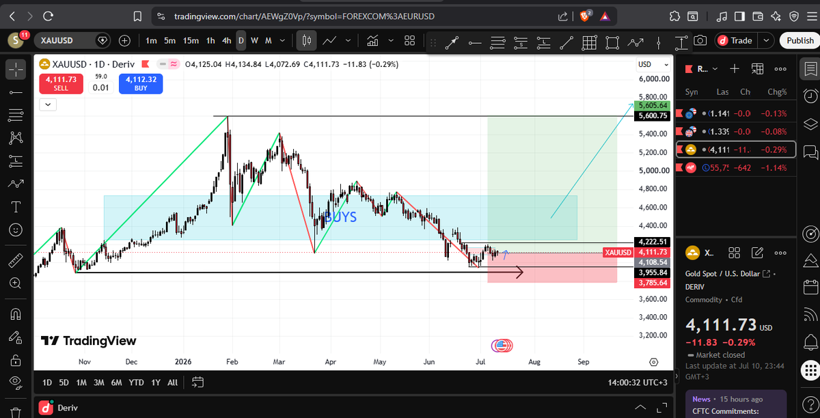Click the camera snapshot icon
The image size is (820, 418).
pos(700,40)
